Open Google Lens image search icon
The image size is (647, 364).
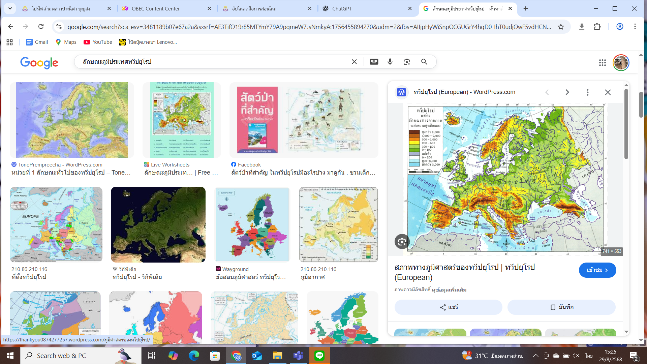[x=407, y=62]
